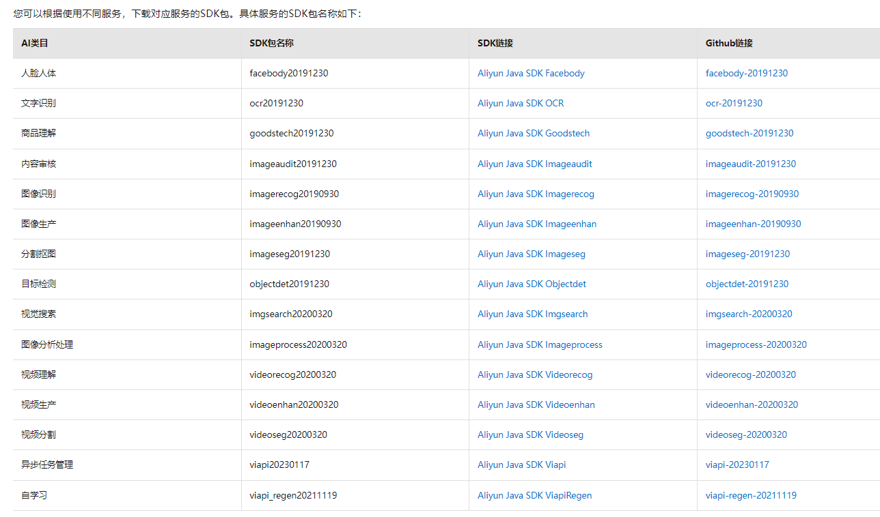Screen dimensions: 880x517
Task: Click the viapi20230117 package name cell
Action: (355, 464)
